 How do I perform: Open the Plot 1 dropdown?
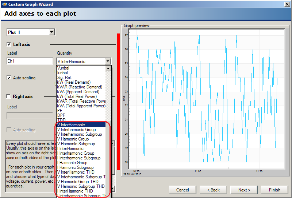(52, 32)
